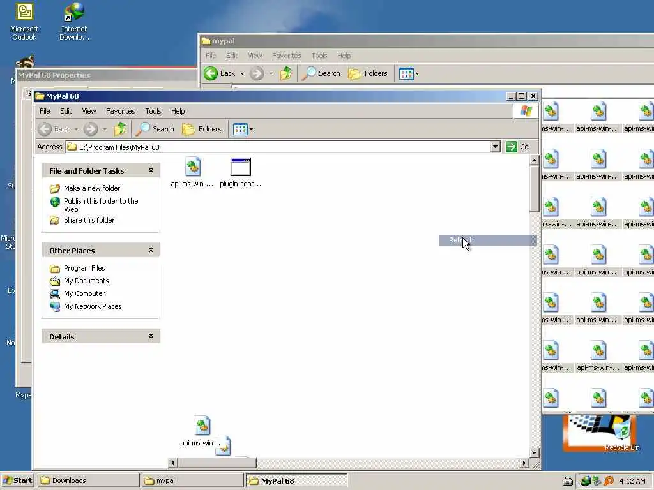The width and height of the screenshot is (654, 490).
Task: Click the Windows flag logo in MyPal 68
Action: click(526, 111)
